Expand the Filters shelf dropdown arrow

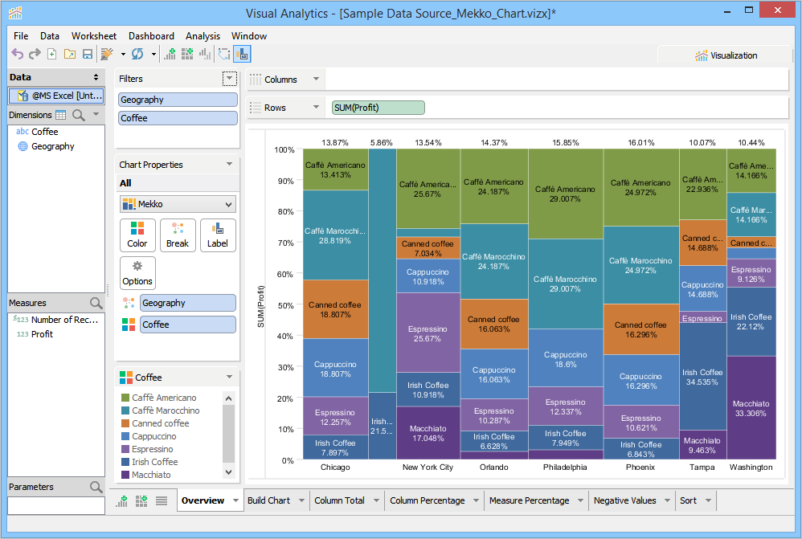pyautogui.click(x=231, y=79)
